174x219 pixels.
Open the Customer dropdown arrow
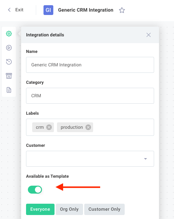click(146, 159)
